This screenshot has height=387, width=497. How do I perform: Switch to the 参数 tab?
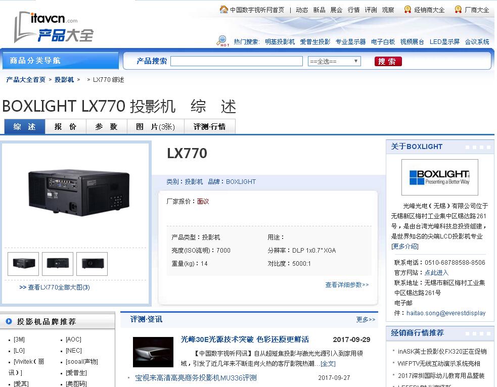click(x=107, y=127)
